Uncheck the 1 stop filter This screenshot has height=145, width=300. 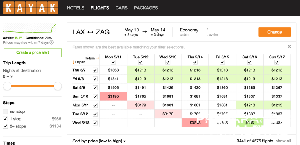pyautogui.click(x=5, y=119)
